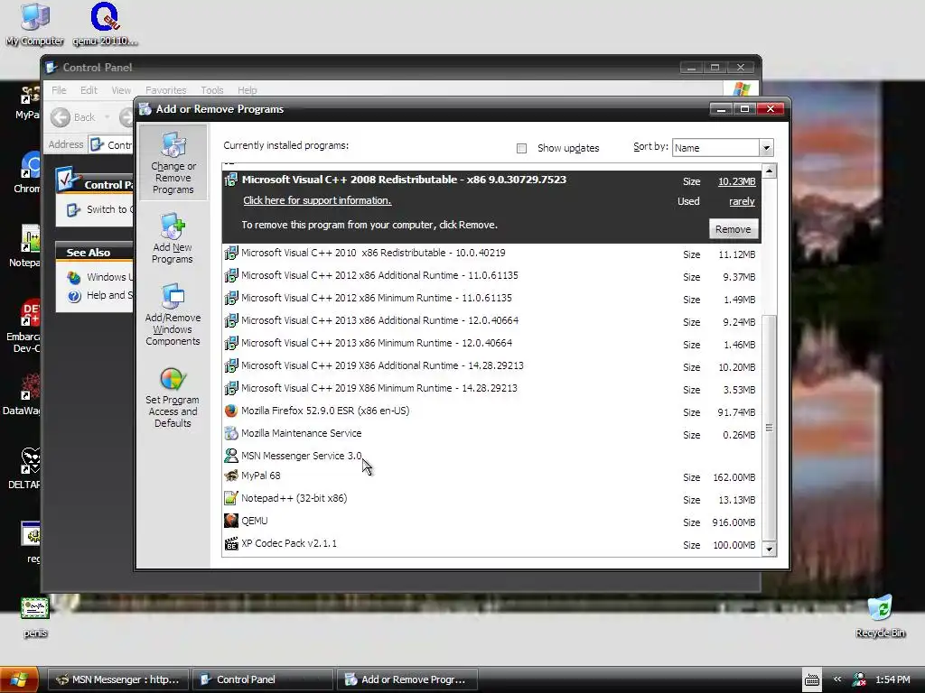This screenshot has height=693, width=925.
Task: Click the MyPal 68 program icon
Action: [231, 476]
